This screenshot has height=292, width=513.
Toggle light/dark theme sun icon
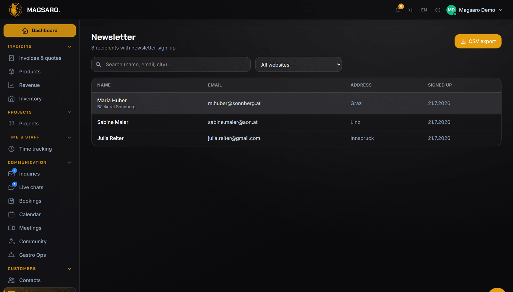pos(410,10)
